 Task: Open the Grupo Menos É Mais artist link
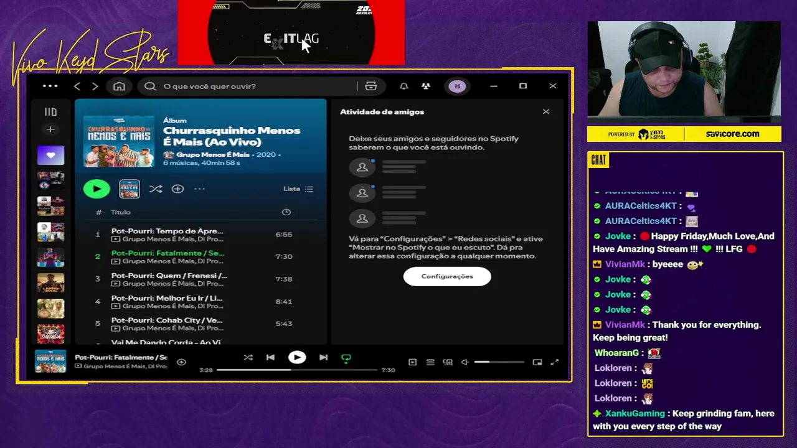coord(212,154)
